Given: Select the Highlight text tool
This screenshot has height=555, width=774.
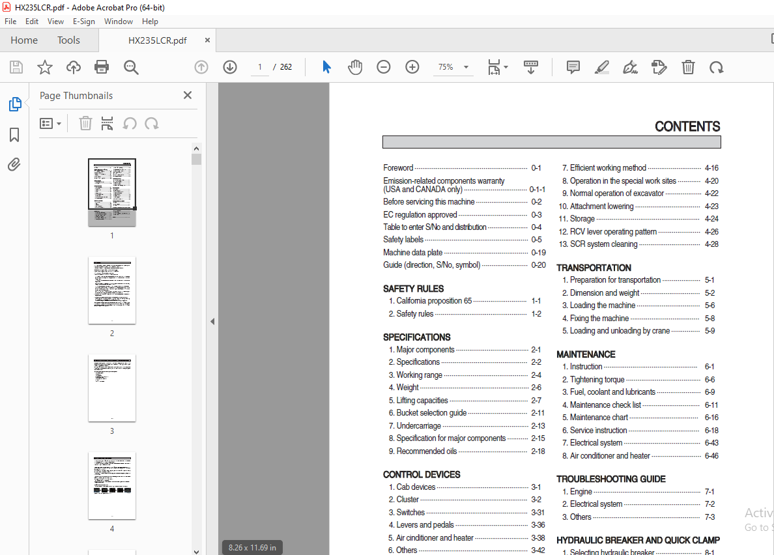Looking at the screenshot, I should tap(602, 67).
